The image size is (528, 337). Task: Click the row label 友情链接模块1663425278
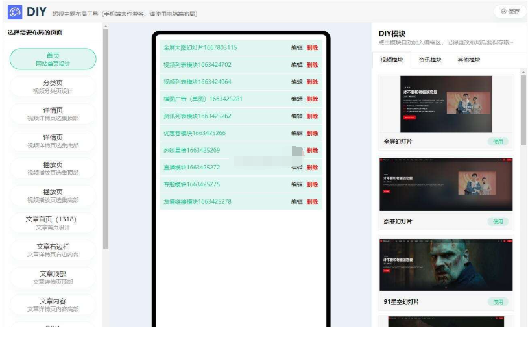197,201
